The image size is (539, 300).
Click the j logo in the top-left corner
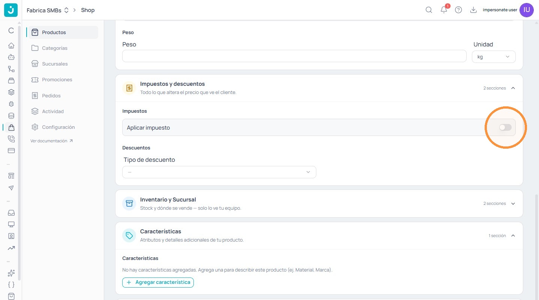[x=11, y=10]
